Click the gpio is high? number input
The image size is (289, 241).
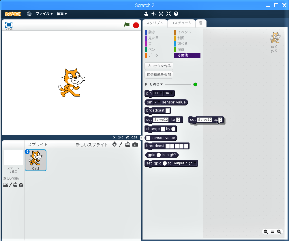click(x=159, y=155)
